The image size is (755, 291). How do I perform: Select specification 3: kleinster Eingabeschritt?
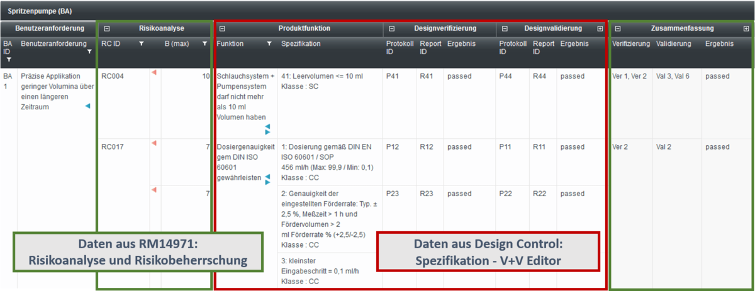coord(322,270)
